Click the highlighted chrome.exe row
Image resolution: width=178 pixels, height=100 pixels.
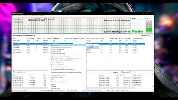click(78, 44)
